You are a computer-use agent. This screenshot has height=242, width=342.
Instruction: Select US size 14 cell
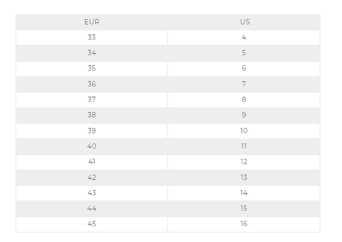(x=244, y=193)
